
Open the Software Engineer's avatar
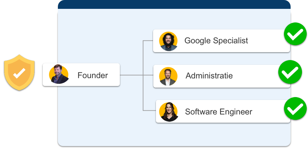pyautogui.click(x=169, y=112)
